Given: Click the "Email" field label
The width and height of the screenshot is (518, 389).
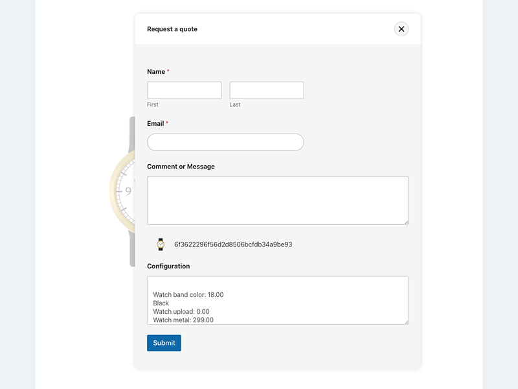Looking at the screenshot, I should (155, 123).
